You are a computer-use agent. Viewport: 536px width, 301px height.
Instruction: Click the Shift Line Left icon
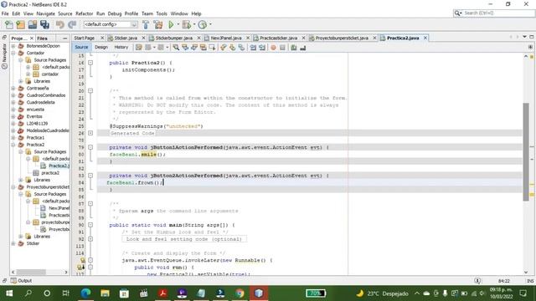(x=253, y=48)
